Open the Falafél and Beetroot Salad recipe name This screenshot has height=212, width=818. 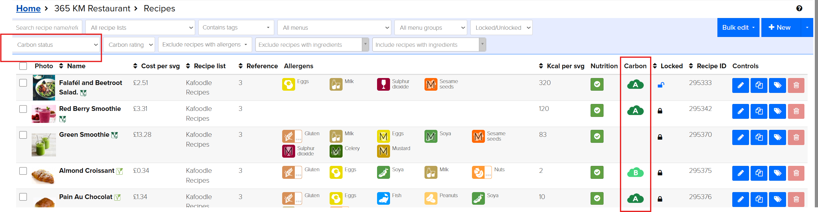point(90,88)
